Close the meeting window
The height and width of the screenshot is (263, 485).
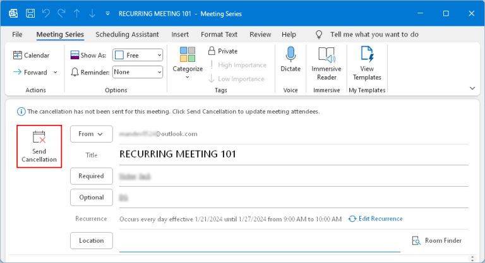tap(471, 13)
